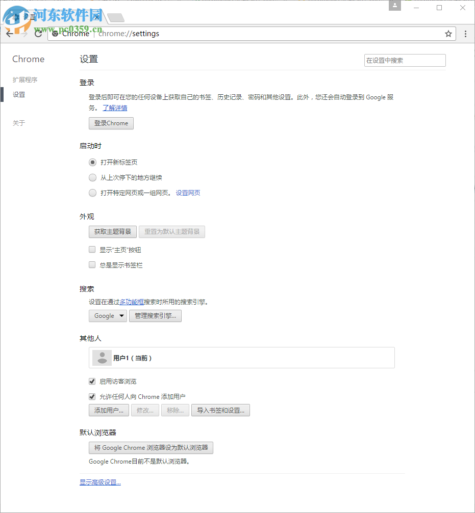Open 显示高级设置 link
475x513 pixels.
99,482
